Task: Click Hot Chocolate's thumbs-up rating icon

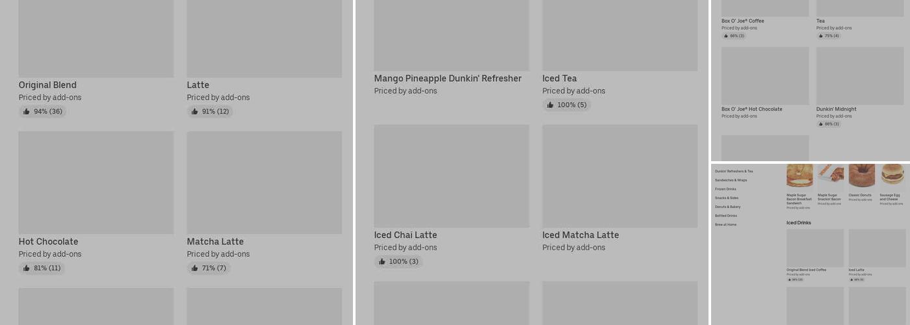Action: (x=27, y=268)
